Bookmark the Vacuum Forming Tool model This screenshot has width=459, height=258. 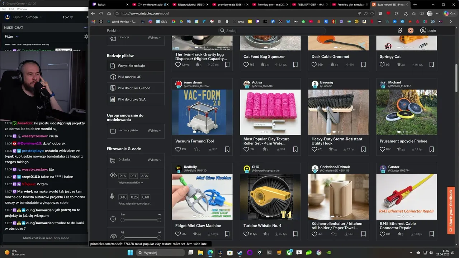[227, 149]
